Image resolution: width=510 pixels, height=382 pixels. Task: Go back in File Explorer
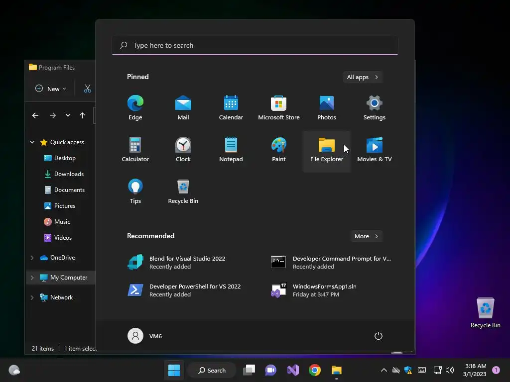point(35,115)
